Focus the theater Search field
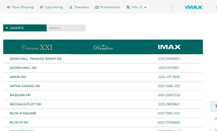 click(66, 28)
